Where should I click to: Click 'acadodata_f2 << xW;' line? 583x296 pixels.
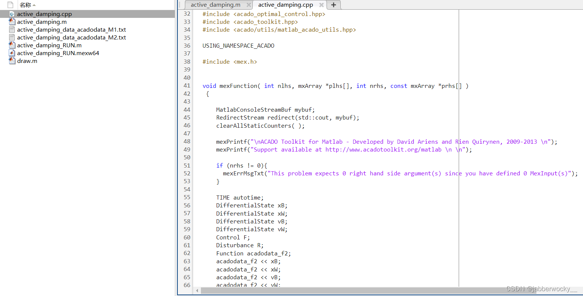coord(248,270)
